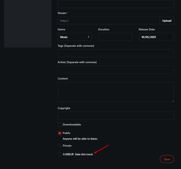The width and height of the screenshot is (181, 169).
Task: Select the Public radio button
Action: [x=60, y=133]
